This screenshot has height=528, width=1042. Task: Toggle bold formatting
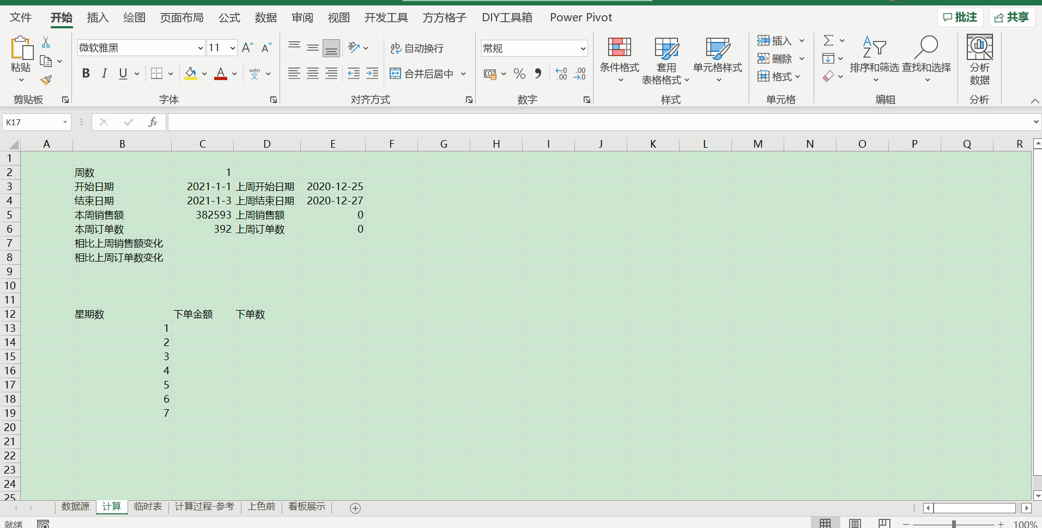(x=86, y=73)
